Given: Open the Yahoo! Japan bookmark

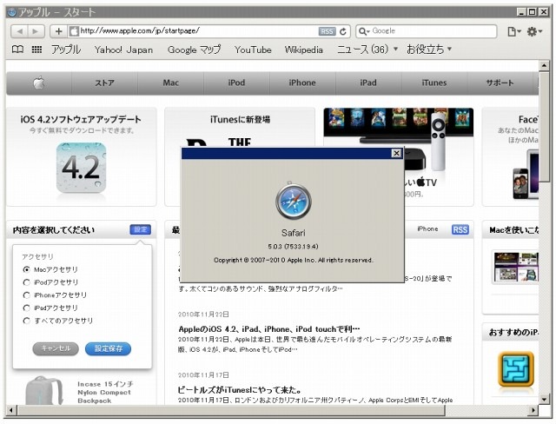Looking at the screenshot, I should coord(123,50).
